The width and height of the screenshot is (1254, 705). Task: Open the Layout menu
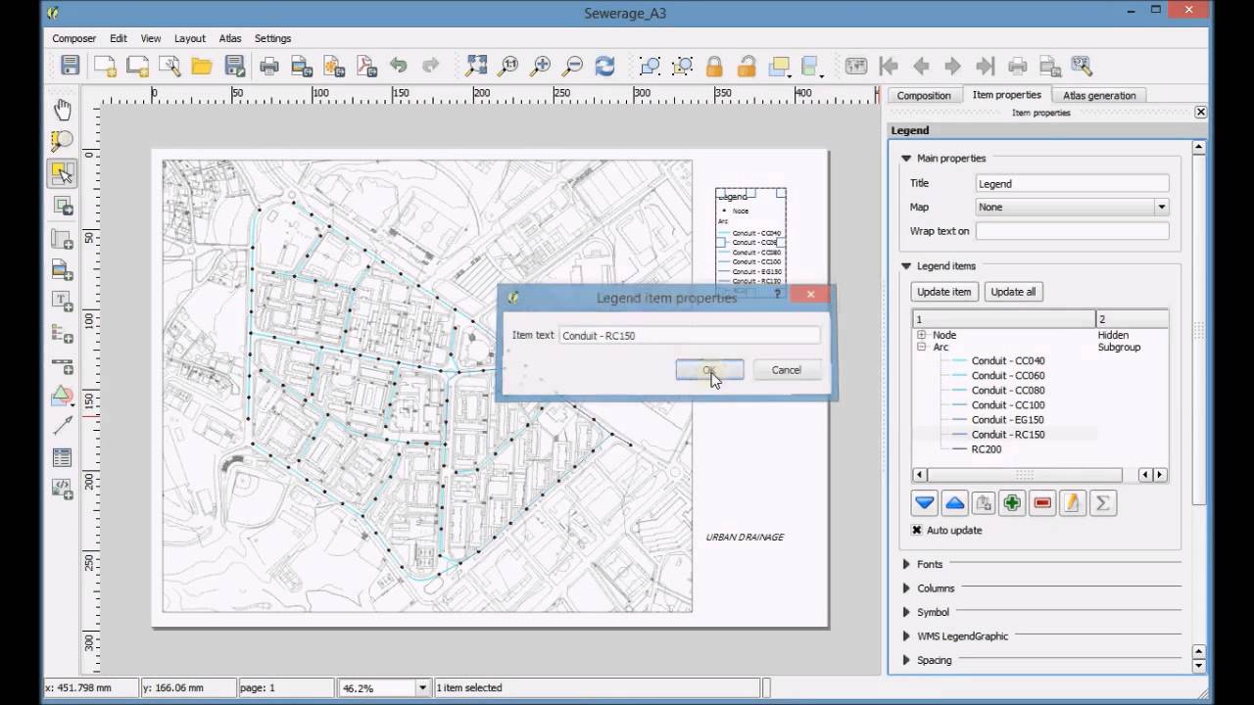tap(190, 38)
